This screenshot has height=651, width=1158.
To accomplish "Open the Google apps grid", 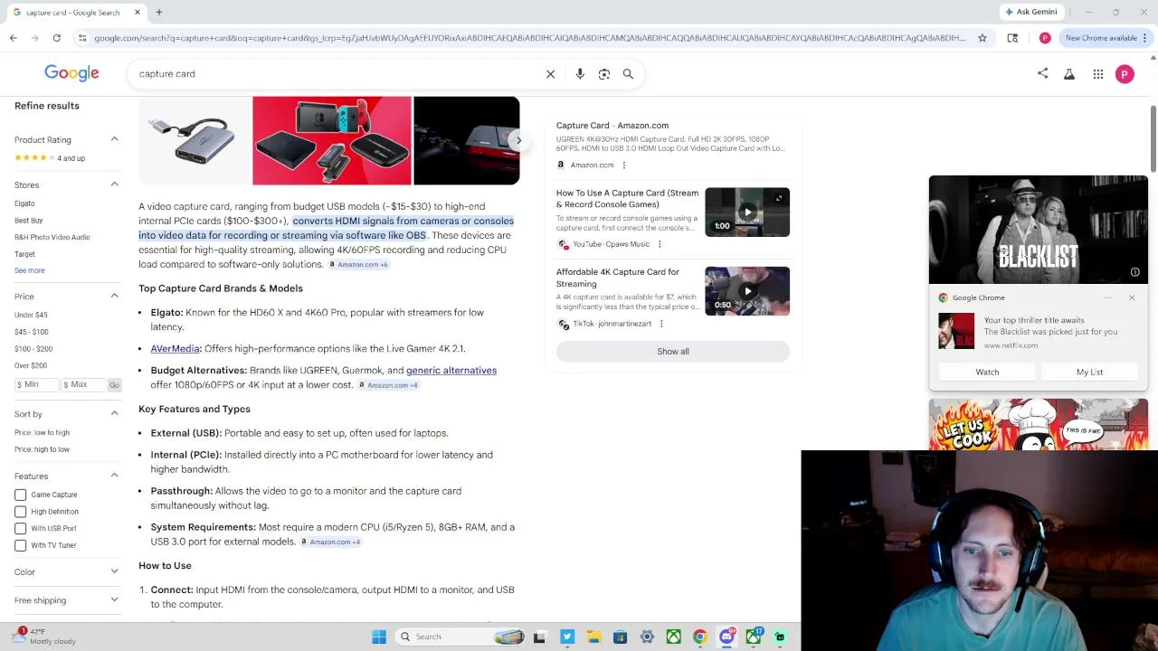I will coord(1098,74).
